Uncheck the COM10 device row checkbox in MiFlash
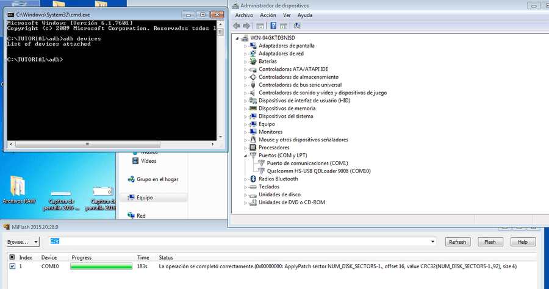This screenshot has height=289, width=549. 12,266
